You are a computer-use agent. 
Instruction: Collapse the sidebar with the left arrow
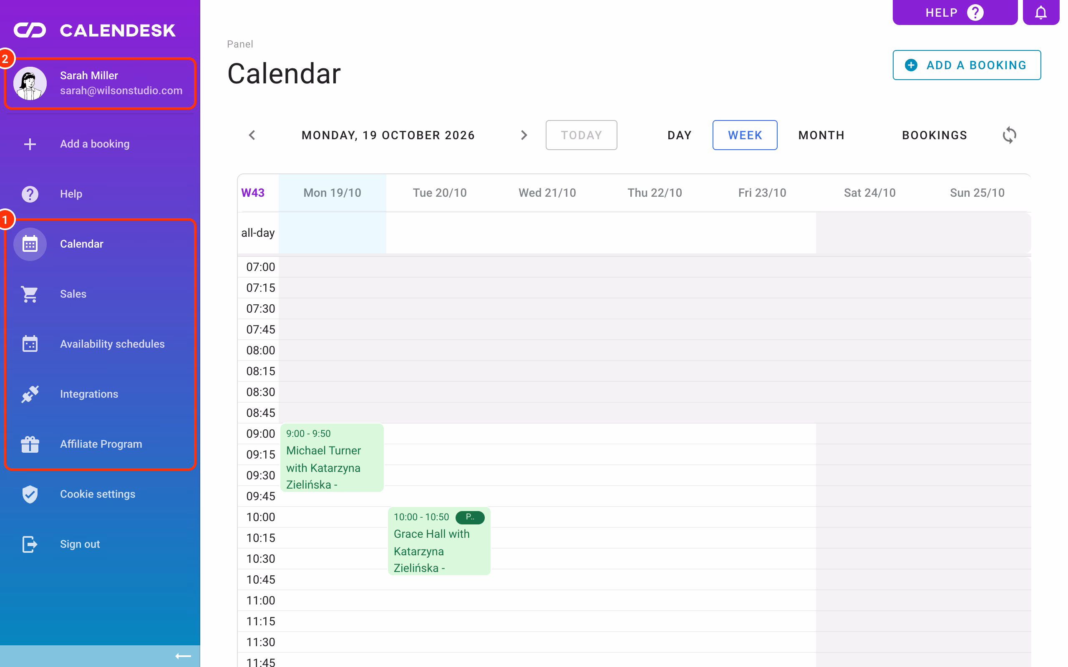183,656
